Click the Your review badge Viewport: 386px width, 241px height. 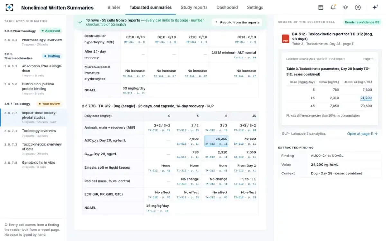pyautogui.click(x=49, y=104)
